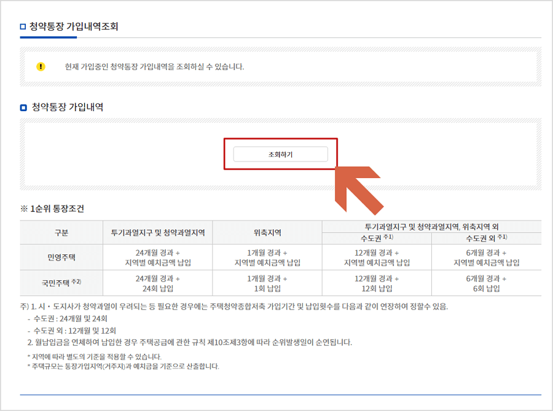This screenshot has width=553, height=411.
Task: Select the 민영주택 row header
Action: (61, 257)
